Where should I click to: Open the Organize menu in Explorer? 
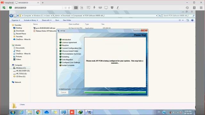coord(16,20)
